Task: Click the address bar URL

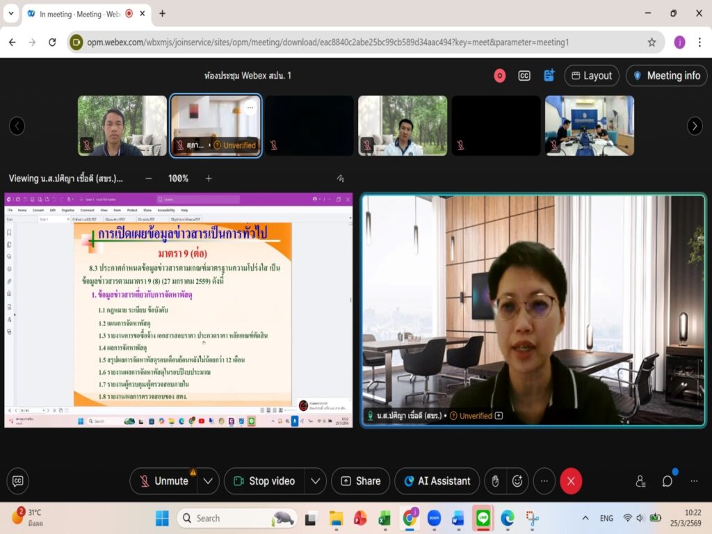Action: click(328, 42)
